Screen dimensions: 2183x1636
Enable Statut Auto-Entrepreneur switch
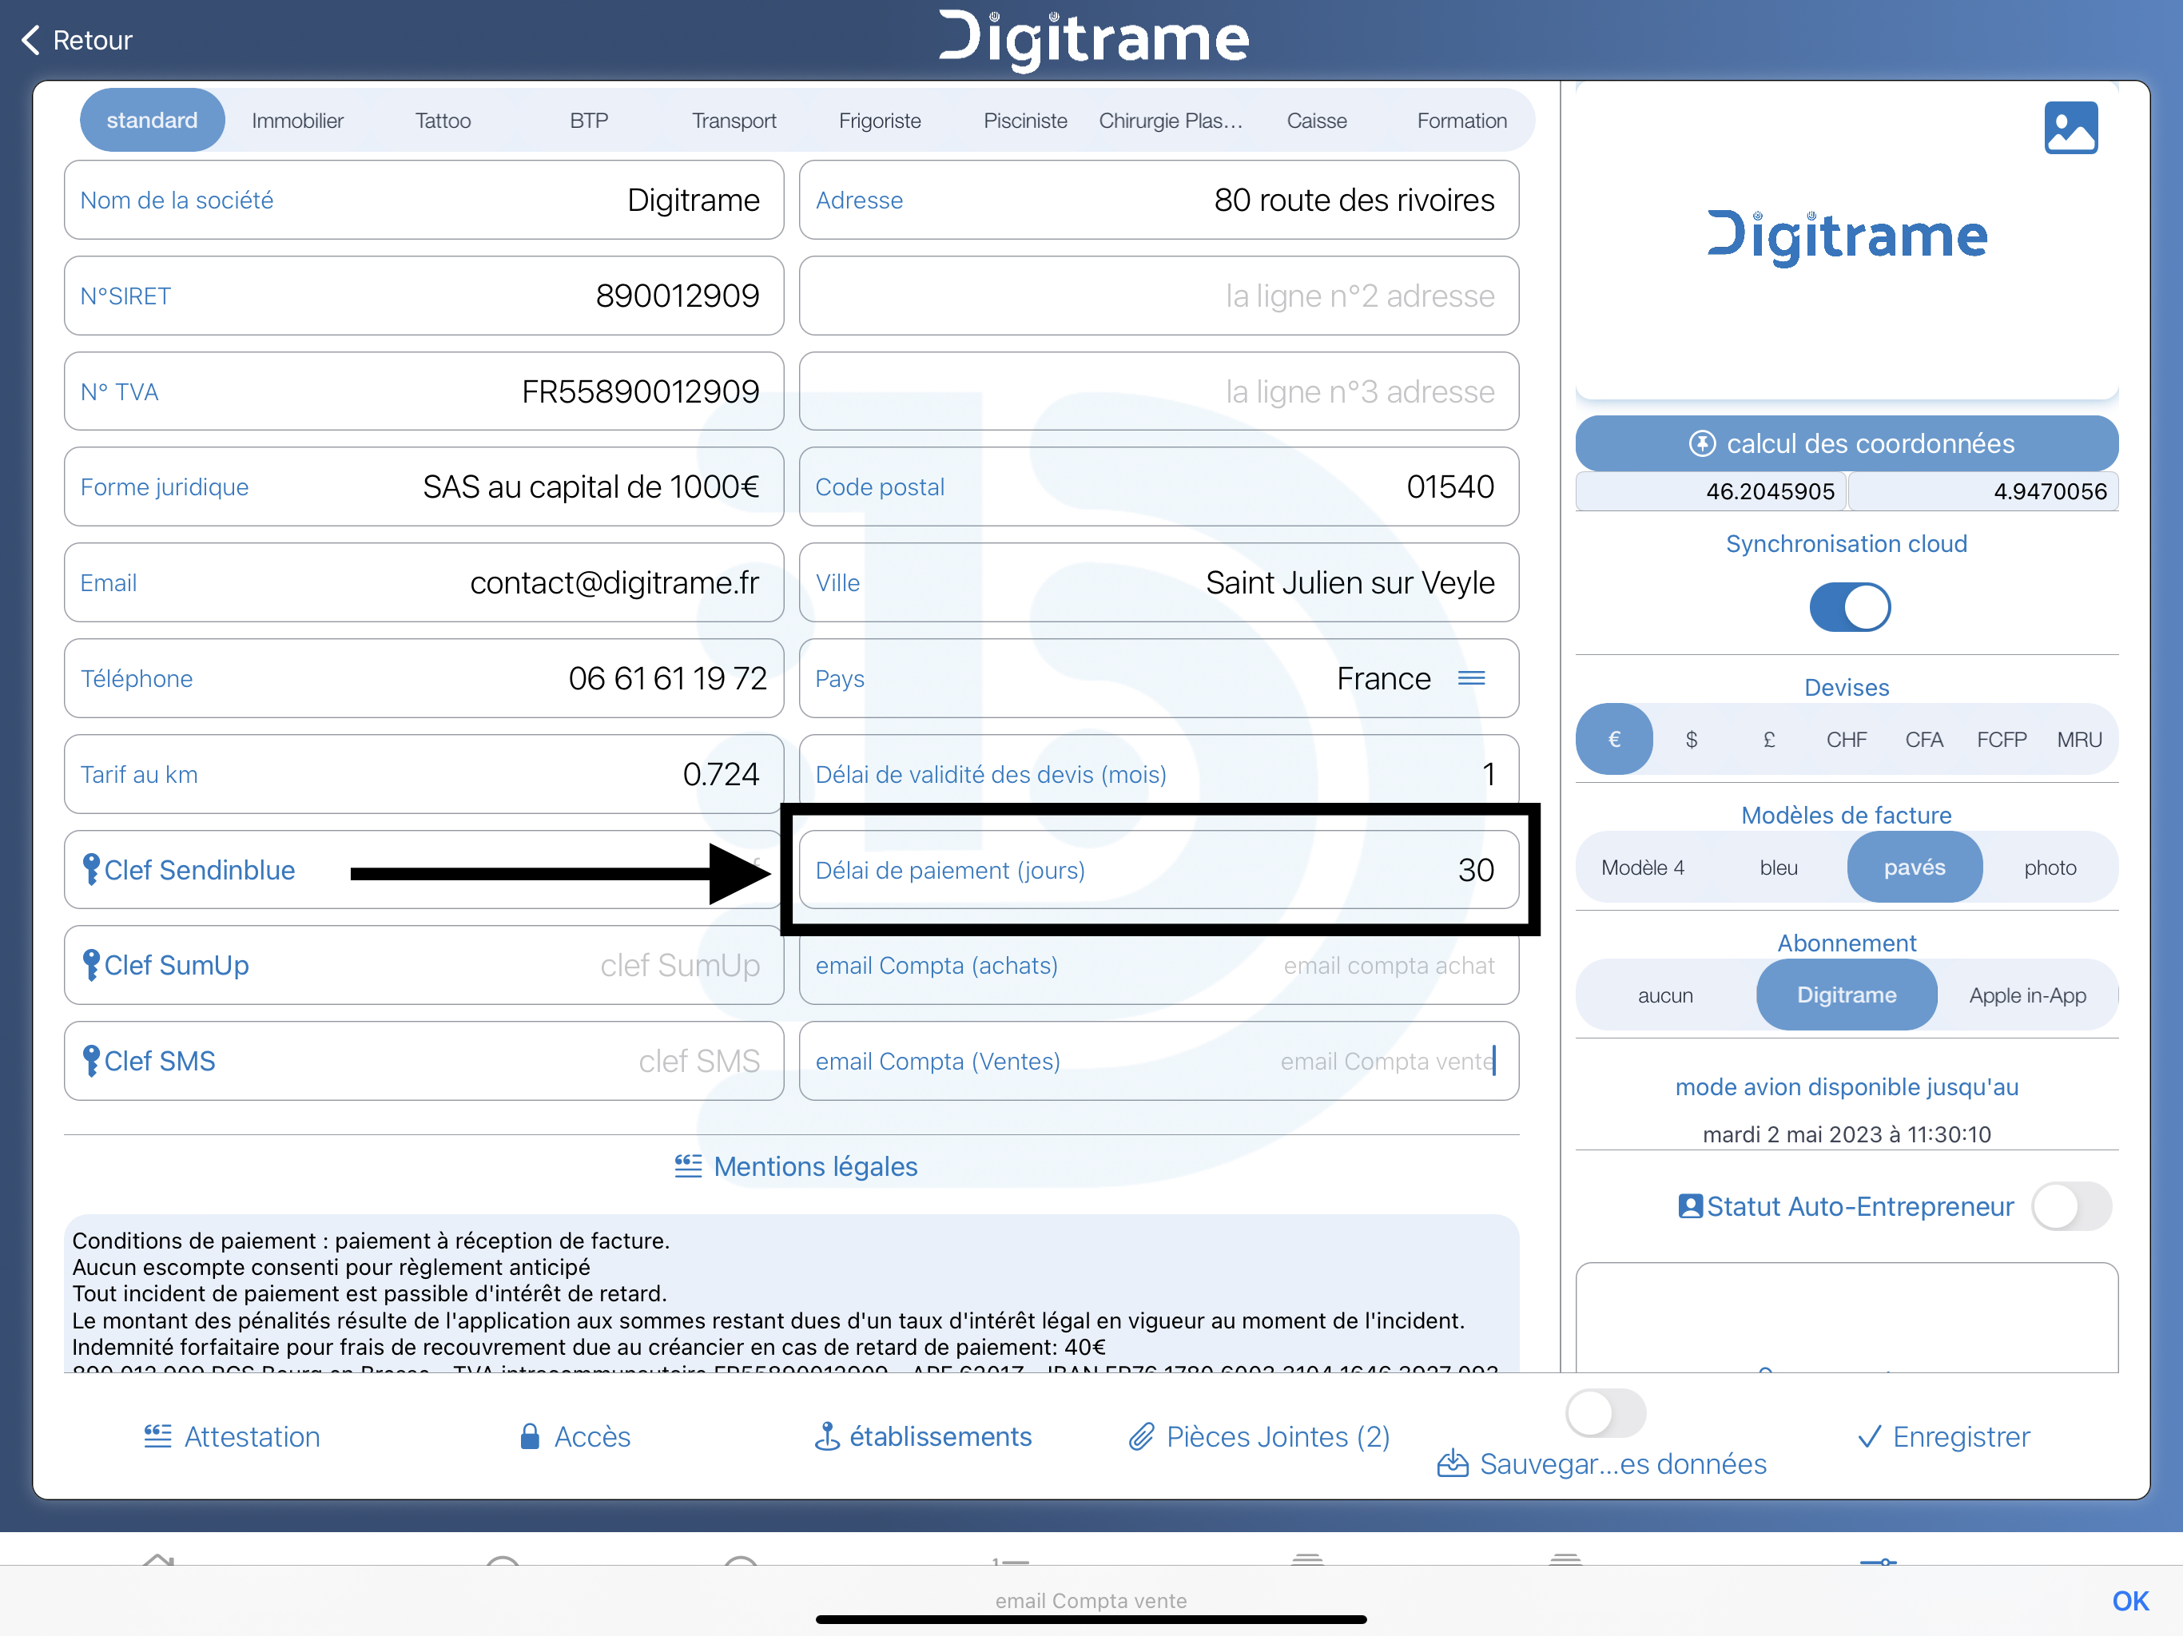click(x=2071, y=1205)
